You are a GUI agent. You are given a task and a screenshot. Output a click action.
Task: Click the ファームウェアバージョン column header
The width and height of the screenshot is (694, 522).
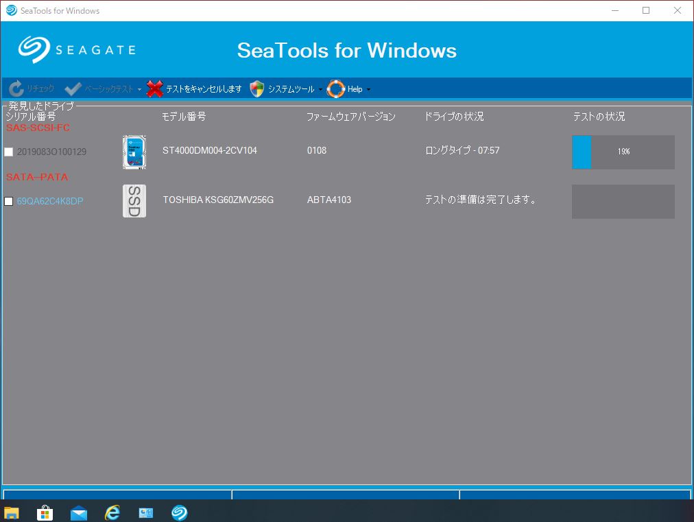(351, 117)
